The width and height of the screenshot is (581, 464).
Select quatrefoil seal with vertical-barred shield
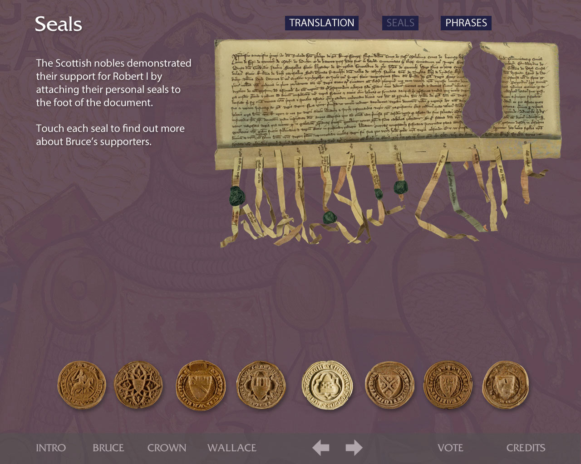pyautogui.click(x=261, y=385)
